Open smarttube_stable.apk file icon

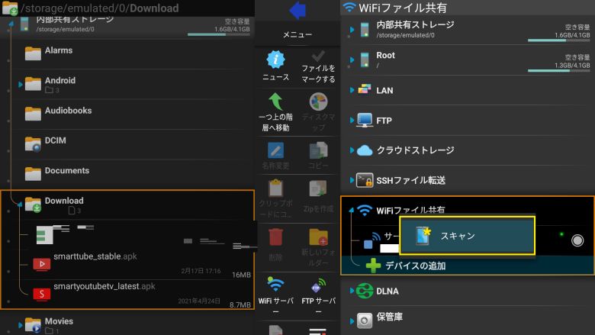point(42,264)
